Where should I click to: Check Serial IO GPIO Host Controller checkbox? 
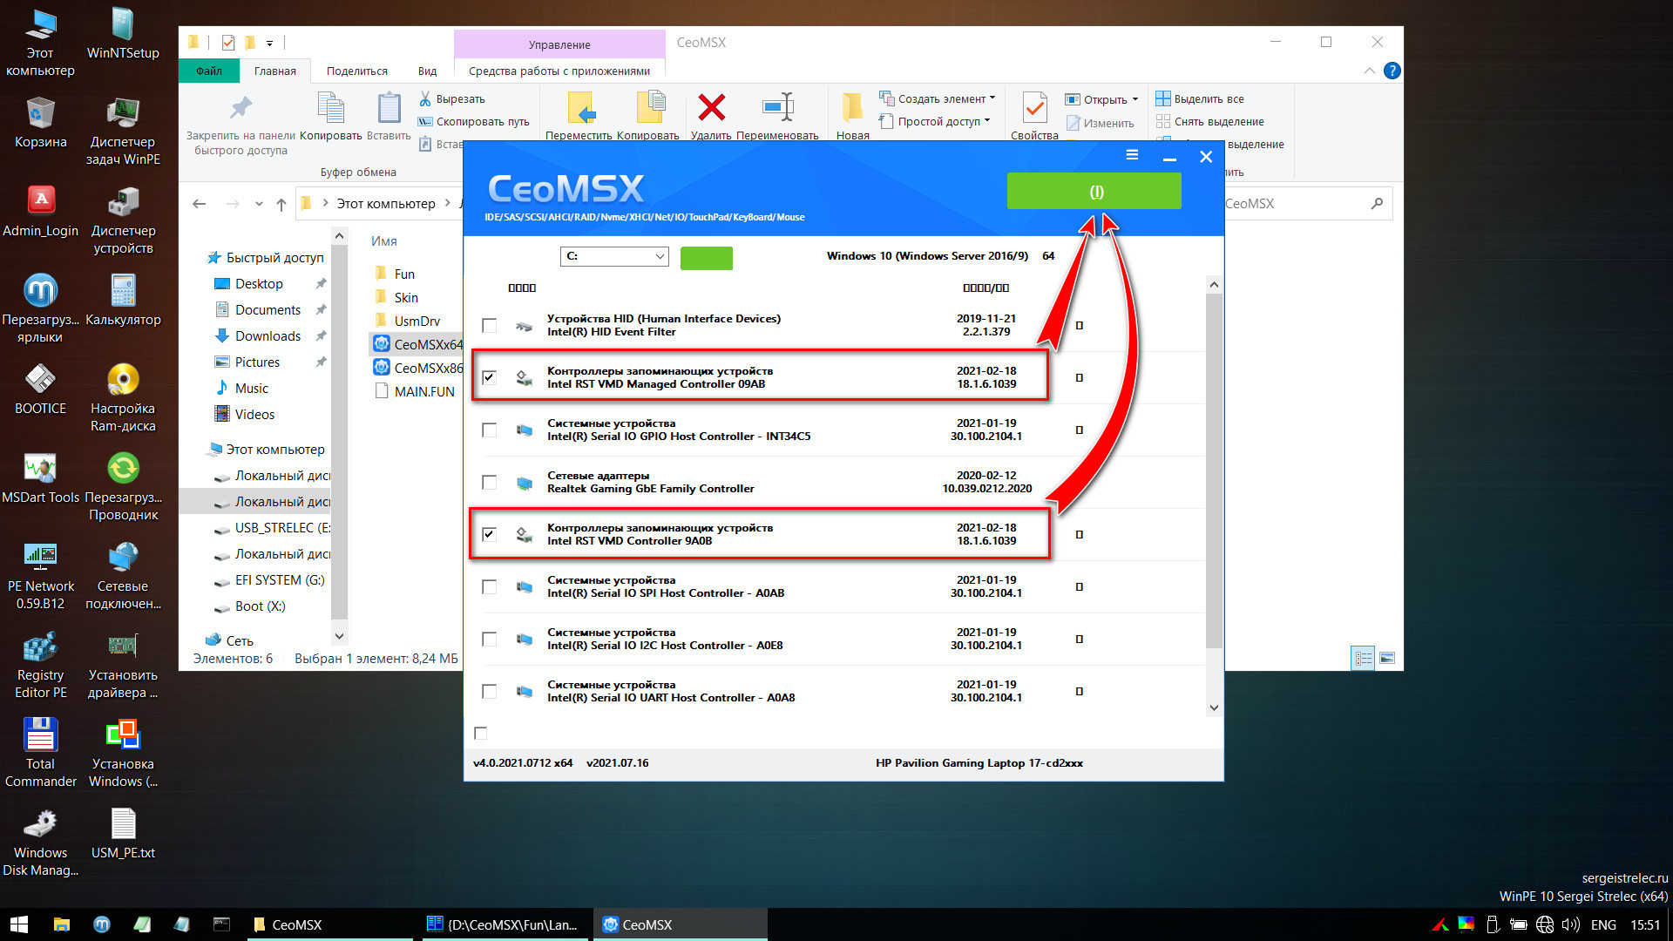tap(490, 430)
